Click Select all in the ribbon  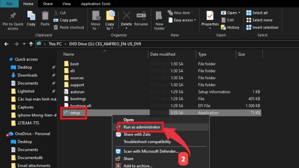coord(260,13)
